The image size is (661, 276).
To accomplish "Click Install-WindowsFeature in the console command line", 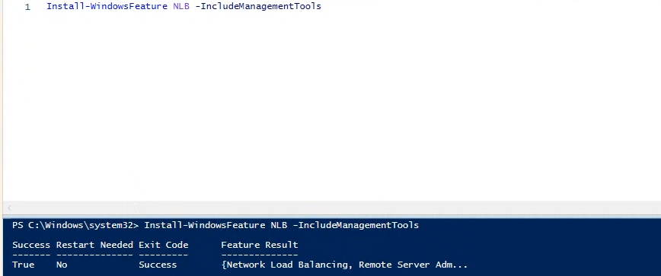I will coord(205,225).
